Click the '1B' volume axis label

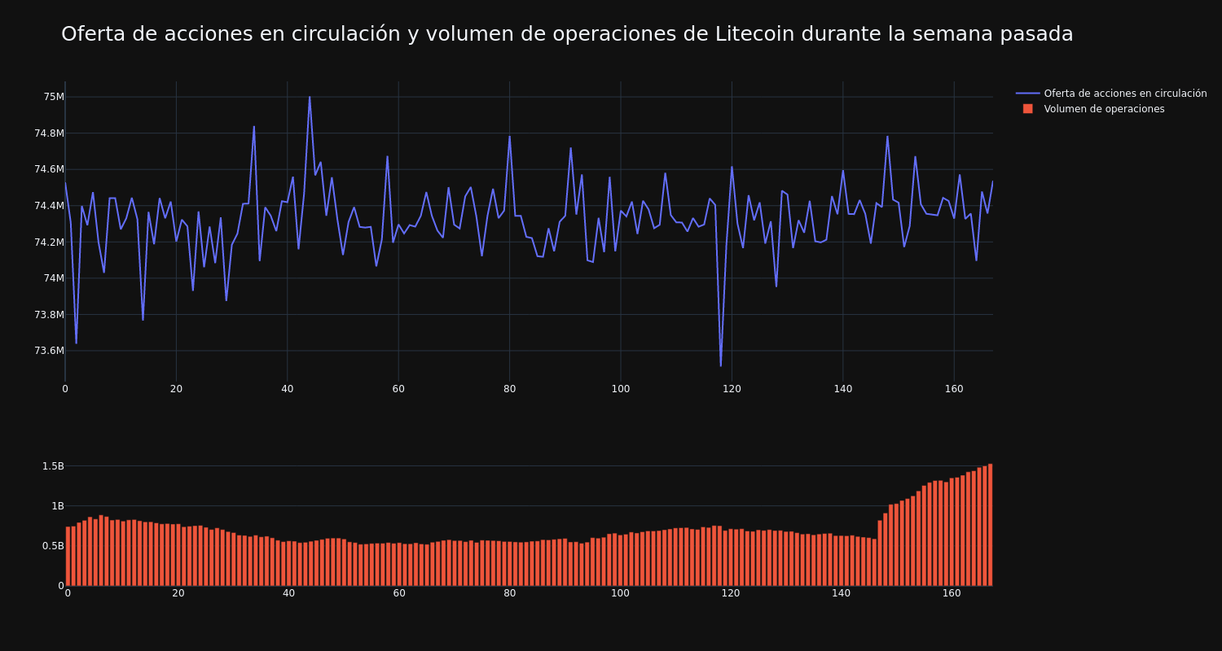point(58,506)
